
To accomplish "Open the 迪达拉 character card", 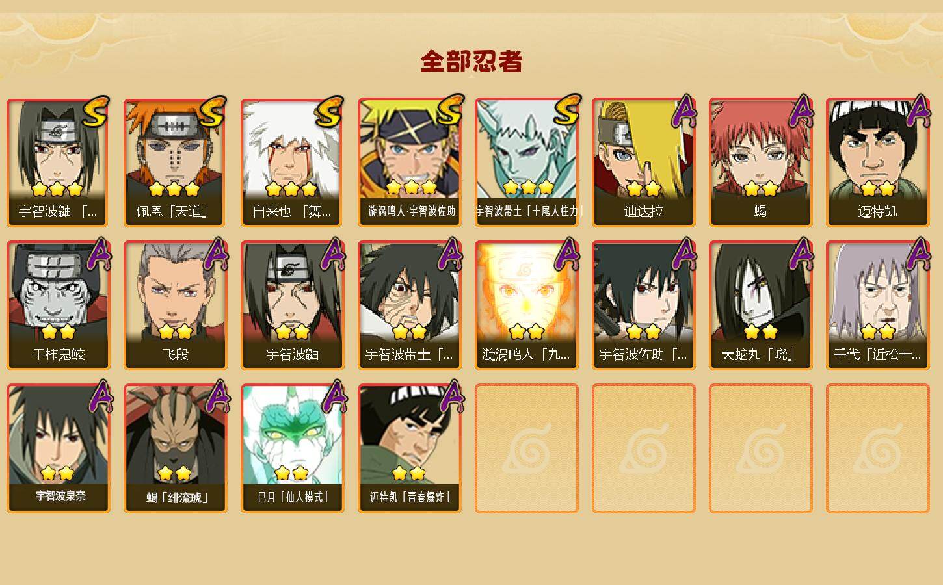I will click(x=643, y=162).
